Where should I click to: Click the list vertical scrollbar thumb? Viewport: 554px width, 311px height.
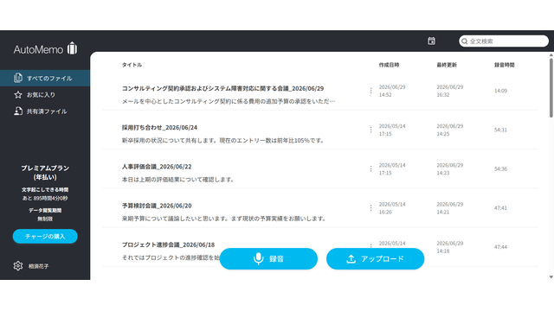click(x=551, y=88)
